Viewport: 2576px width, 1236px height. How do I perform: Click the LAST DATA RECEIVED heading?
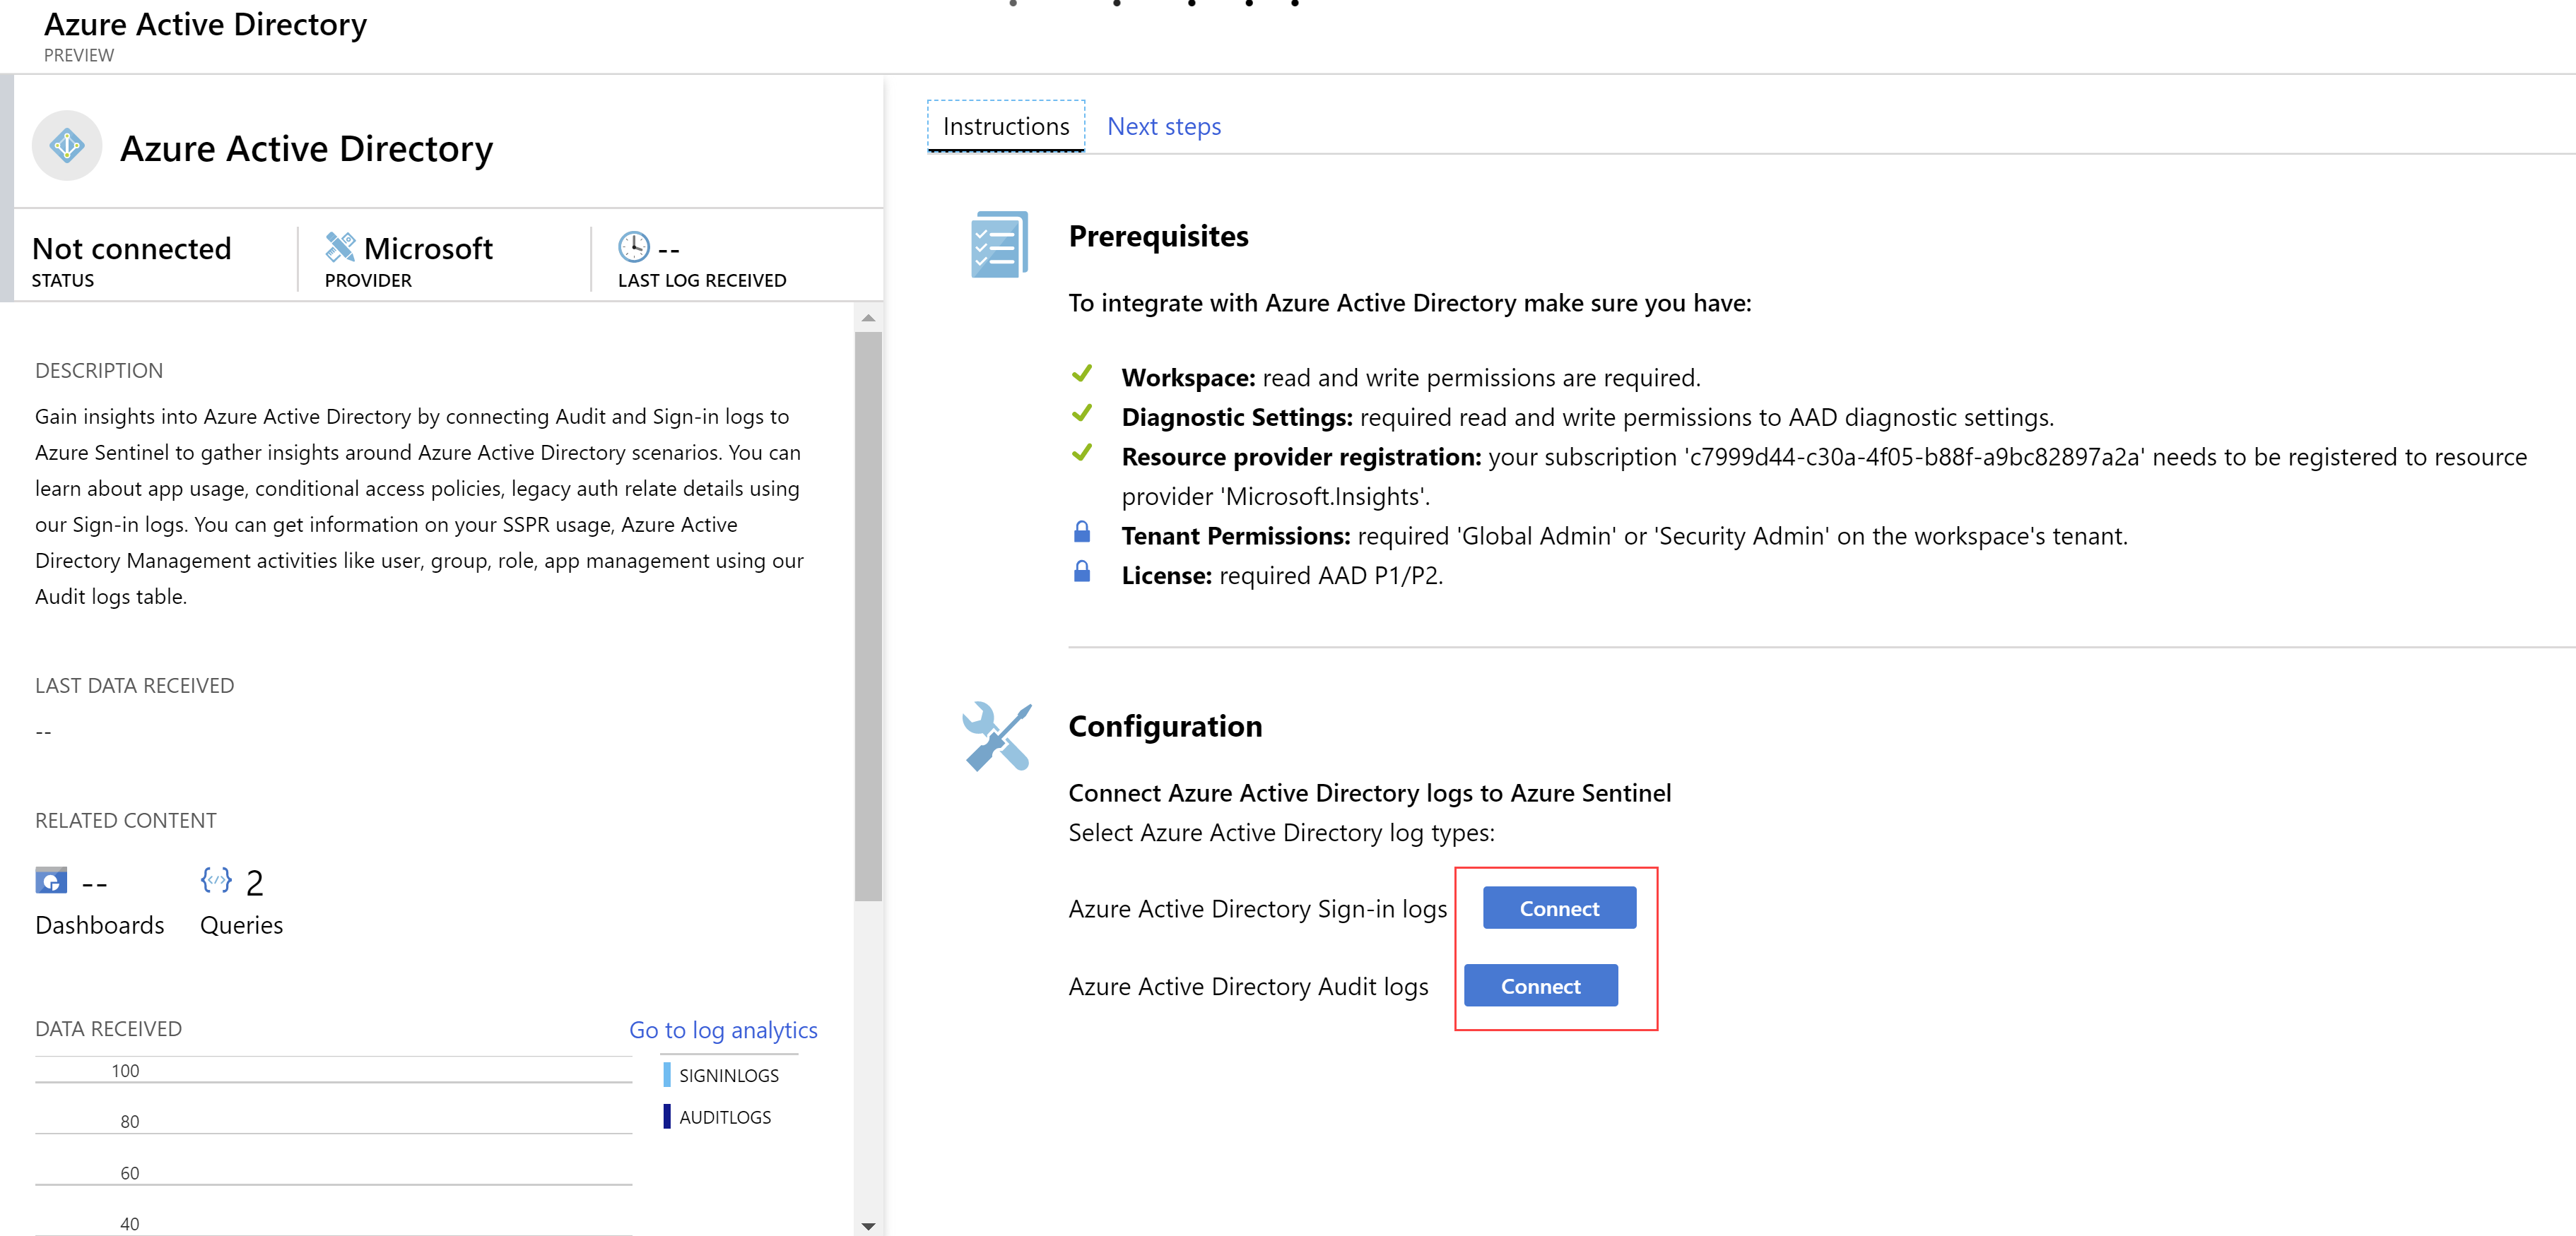click(134, 685)
